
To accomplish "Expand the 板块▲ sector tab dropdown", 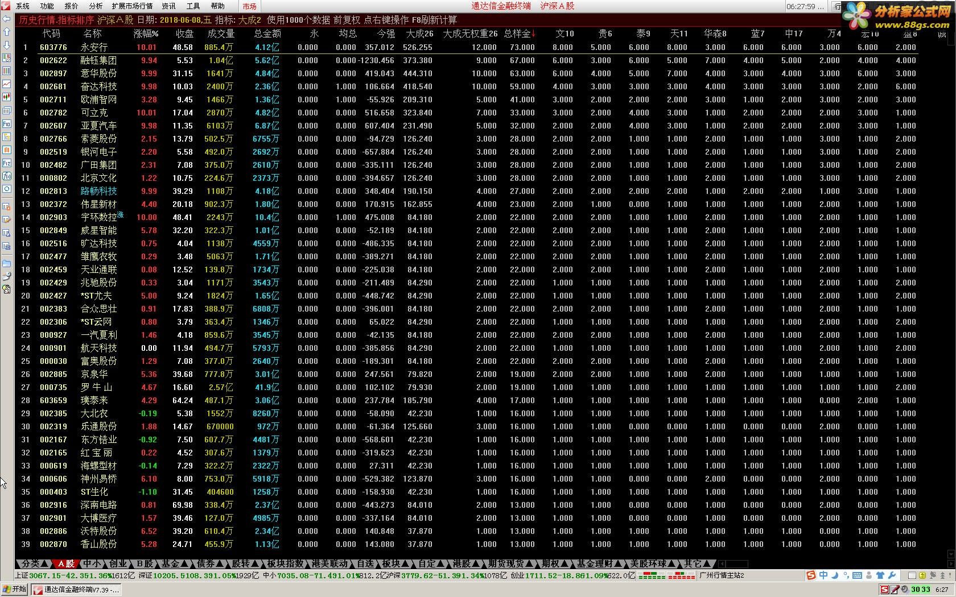I will click(396, 563).
